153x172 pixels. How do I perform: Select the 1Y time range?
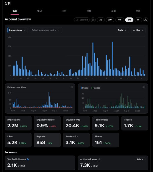(x=138, y=20)
